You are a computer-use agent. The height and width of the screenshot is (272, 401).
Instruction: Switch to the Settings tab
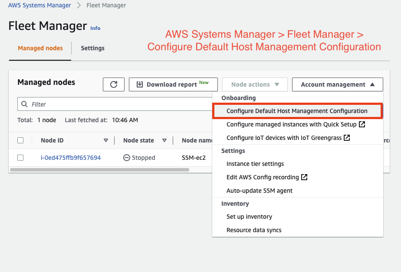(92, 48)
